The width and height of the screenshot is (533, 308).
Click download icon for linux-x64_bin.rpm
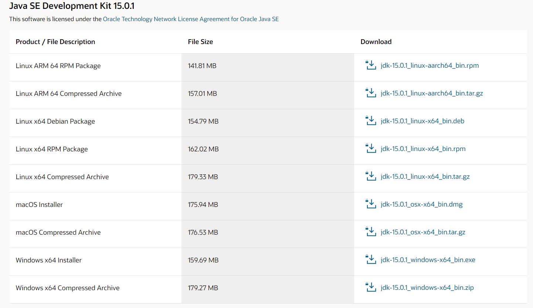coord(370,148)
